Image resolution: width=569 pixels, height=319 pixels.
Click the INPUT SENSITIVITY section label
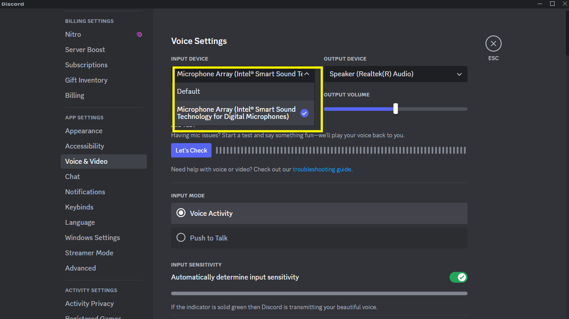196,265
